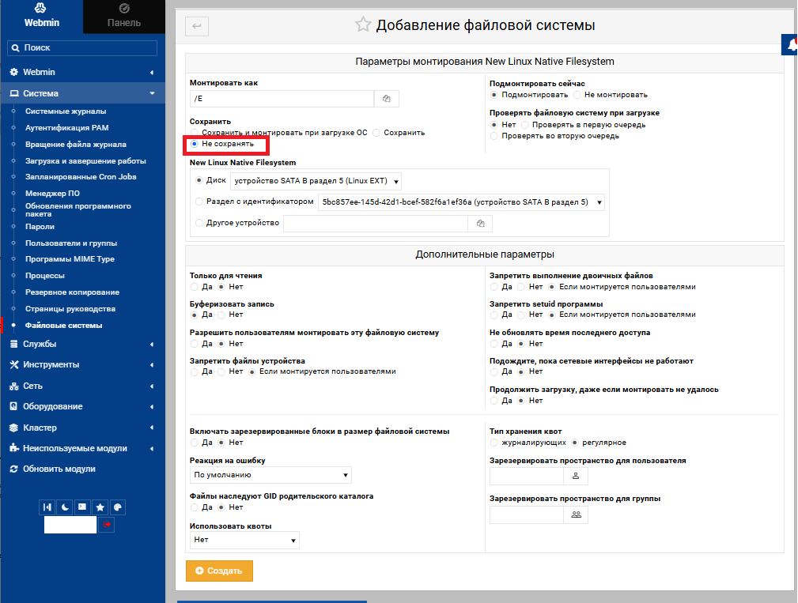
Task: Click the sidebar search field
Action: click(82, 48)
